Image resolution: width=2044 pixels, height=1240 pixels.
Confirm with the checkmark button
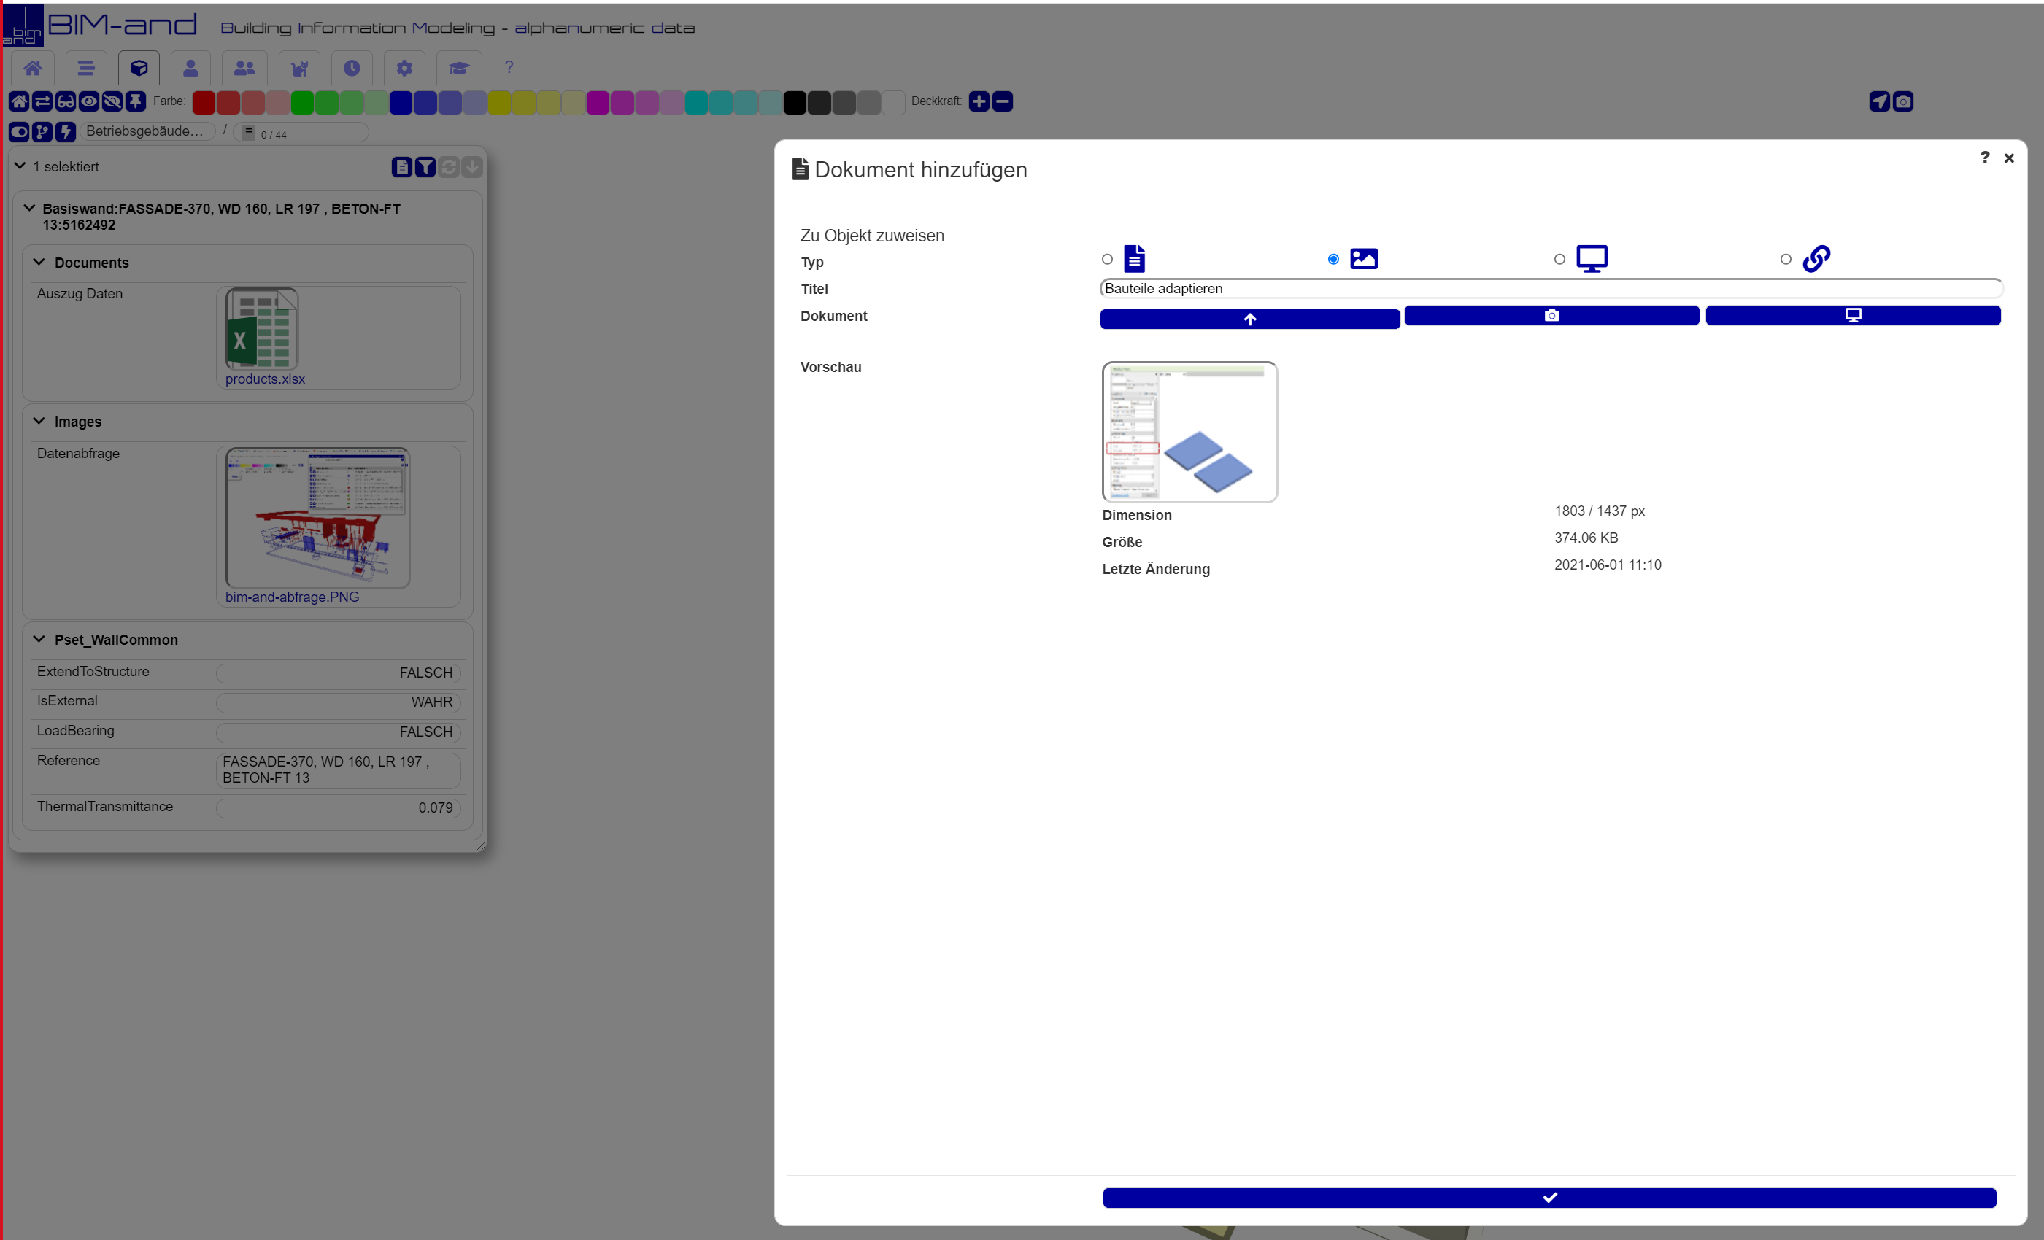1549,1198
